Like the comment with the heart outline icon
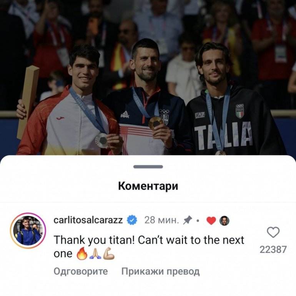The height and width of the screenshot is (296, 296). 273,232
